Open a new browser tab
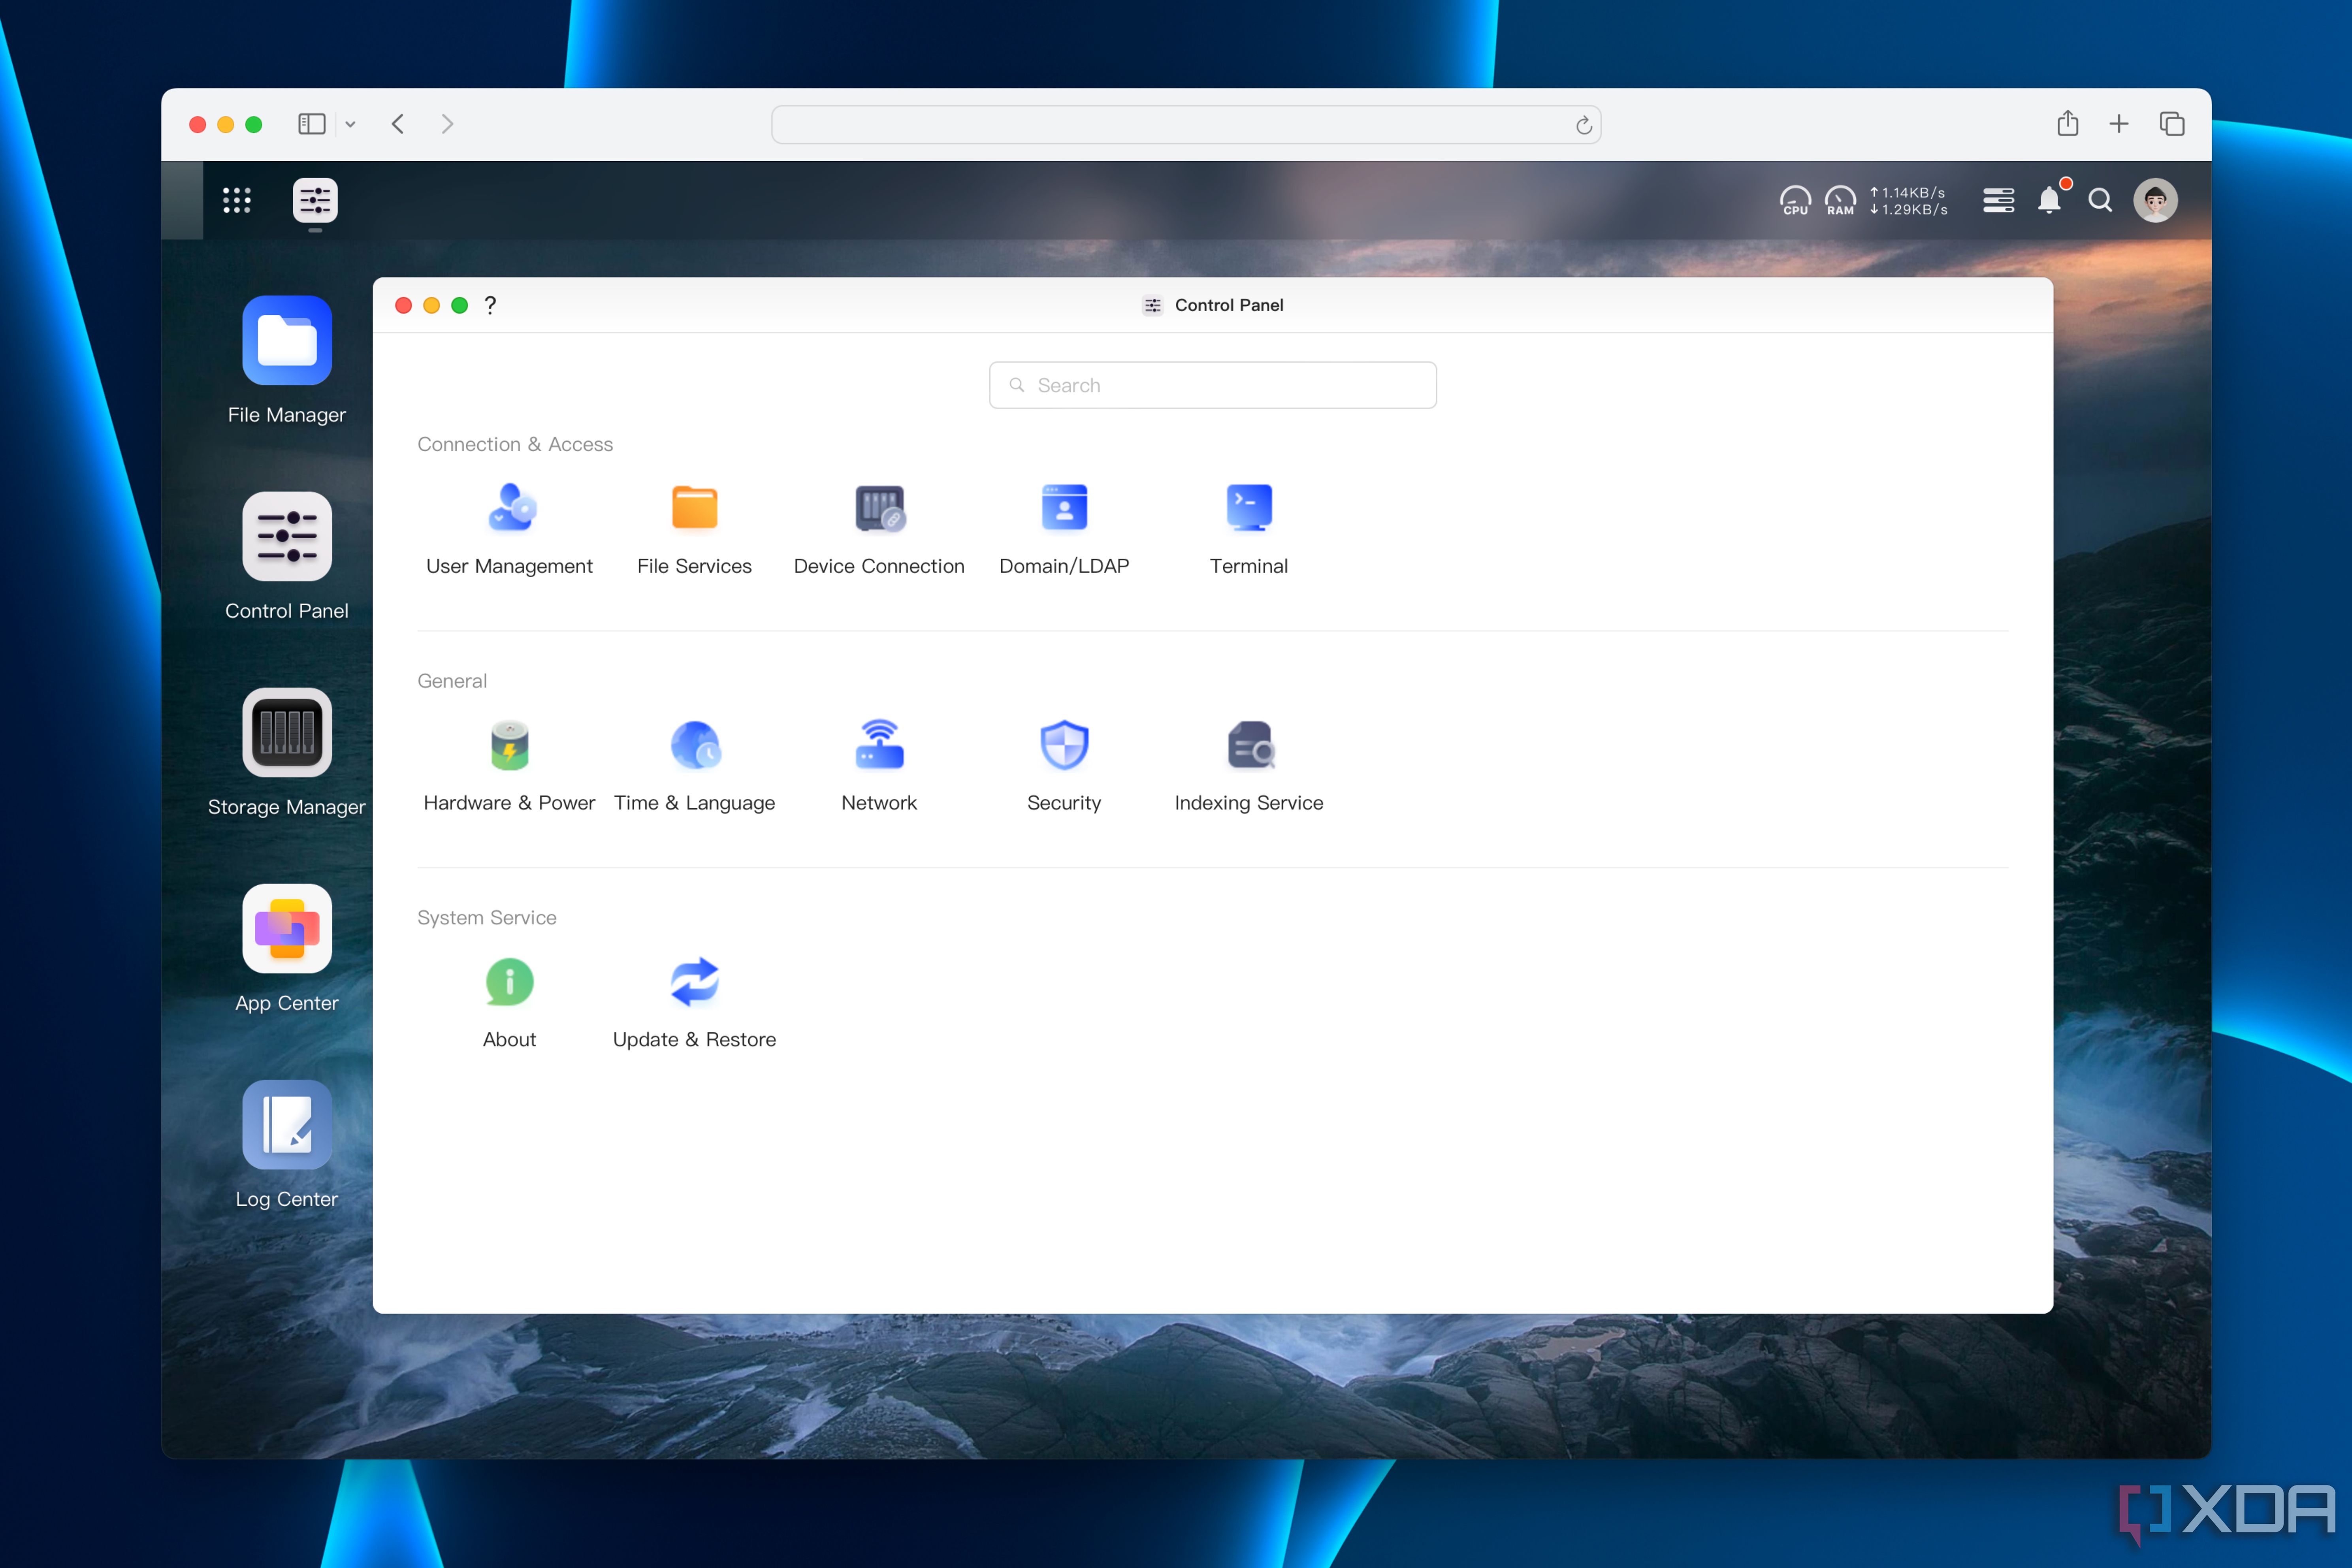The image size is (2352, 1568). tap(2118, 124)
